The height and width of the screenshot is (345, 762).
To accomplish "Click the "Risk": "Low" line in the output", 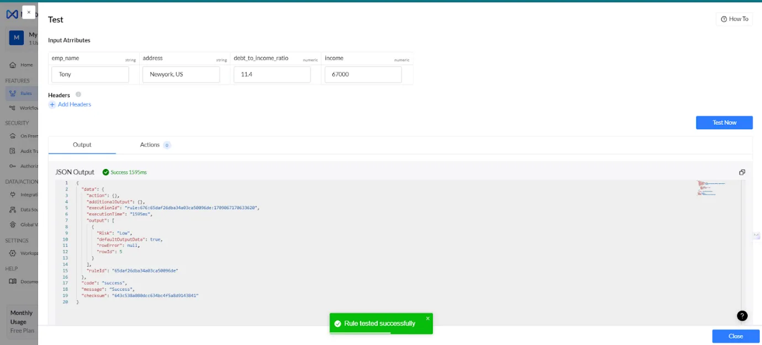I will pos(114,233).
